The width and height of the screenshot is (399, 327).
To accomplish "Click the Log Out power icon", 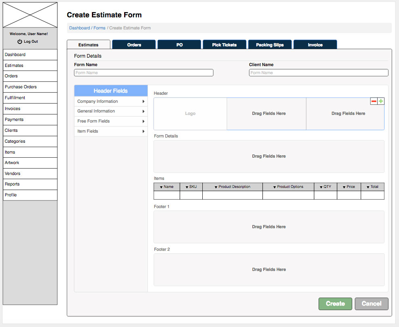I will pos(20,42).
